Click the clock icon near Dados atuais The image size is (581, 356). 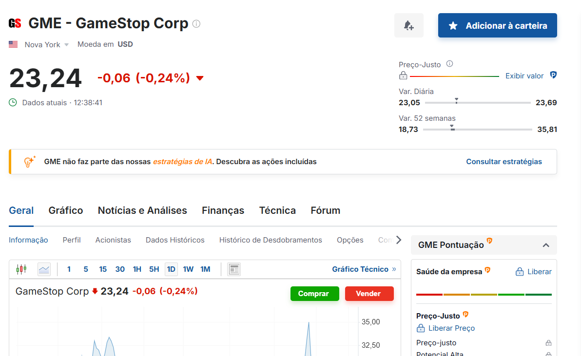pyautogui.click(x=13, y=102)
